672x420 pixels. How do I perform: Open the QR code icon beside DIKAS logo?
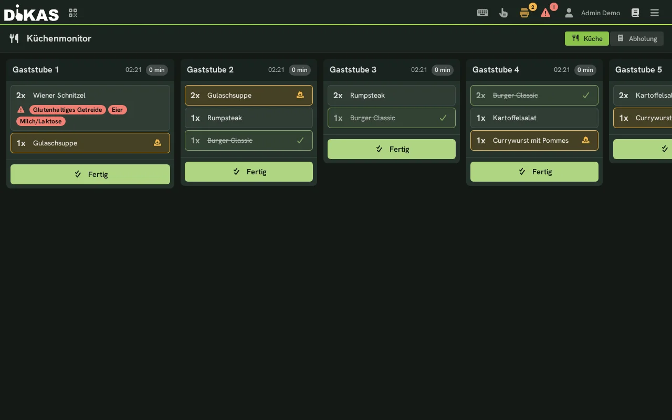[73, 13]
